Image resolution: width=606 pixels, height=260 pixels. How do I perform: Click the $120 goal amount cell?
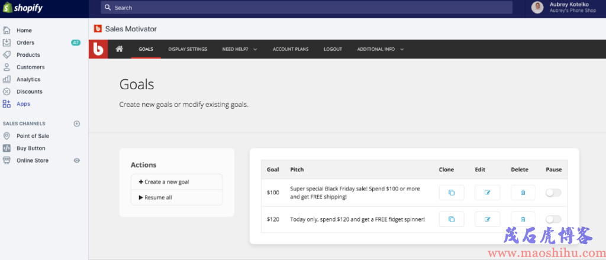tap(273, 219)
